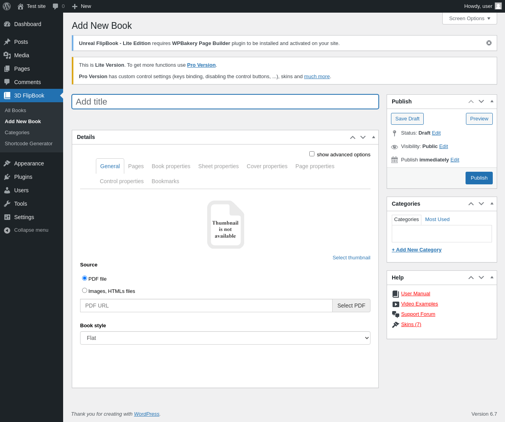This screenshot has height=422, width=505.
Task: Expand the Screen Options panel
Action: click(x=469, y=19)
